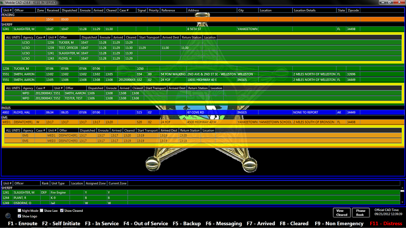Viewport: 406px width, 228px height.
Task: Enable the Night Mode checkbox
Action: (20, 210)
